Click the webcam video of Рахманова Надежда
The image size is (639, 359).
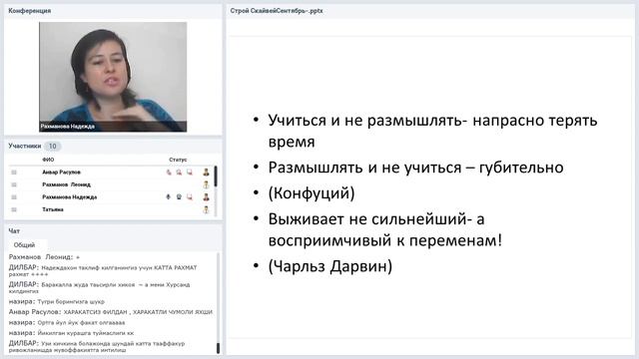(113, 77)
